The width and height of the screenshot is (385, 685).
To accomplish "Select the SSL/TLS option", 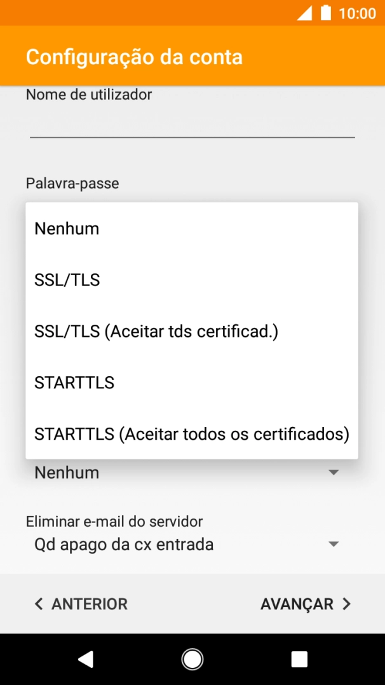I will (x=67, y=280).
